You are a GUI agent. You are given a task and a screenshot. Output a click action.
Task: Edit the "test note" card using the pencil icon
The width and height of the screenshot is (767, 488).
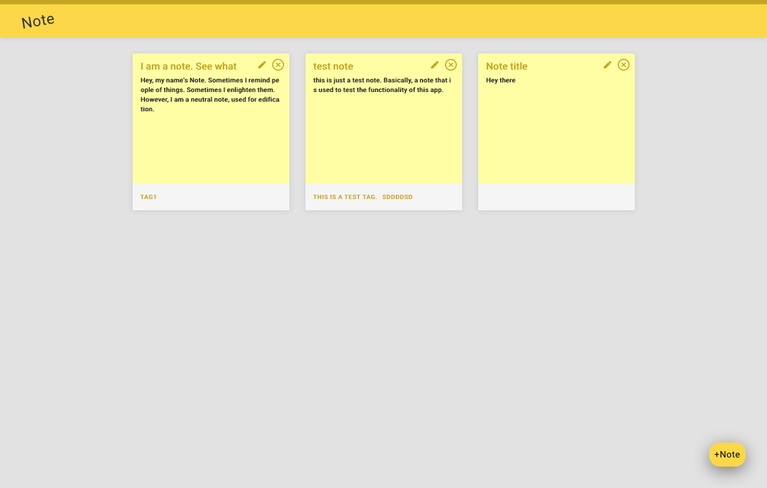[x=435, y=65]
